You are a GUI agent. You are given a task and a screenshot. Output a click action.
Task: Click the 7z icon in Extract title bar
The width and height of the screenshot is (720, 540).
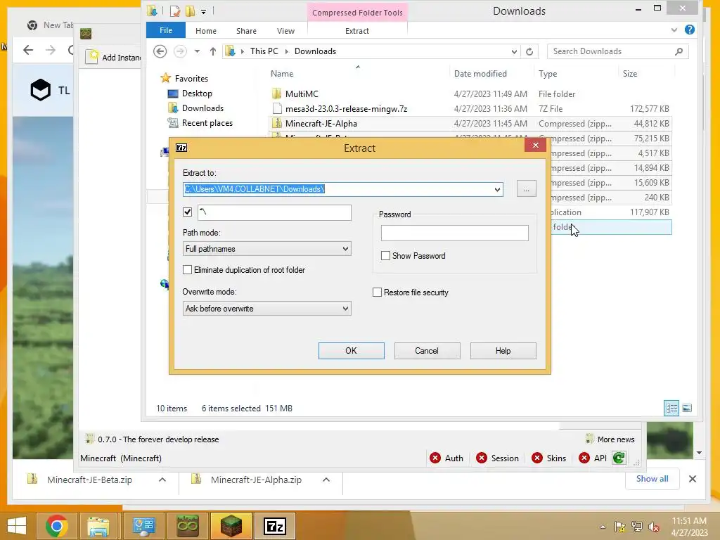181,148
